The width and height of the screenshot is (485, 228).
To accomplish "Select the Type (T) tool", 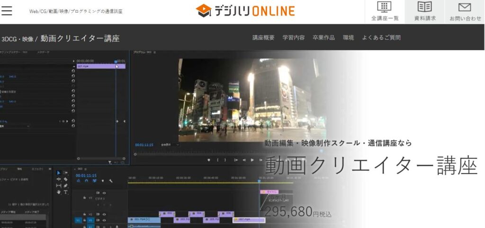I will click(x=65, y=192).
